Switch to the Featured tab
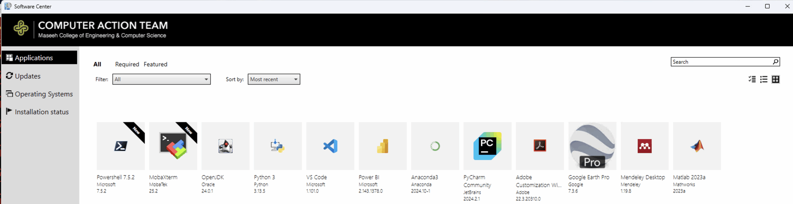The width and height of the screenshot is (793, 204). [x=156, y=64]
